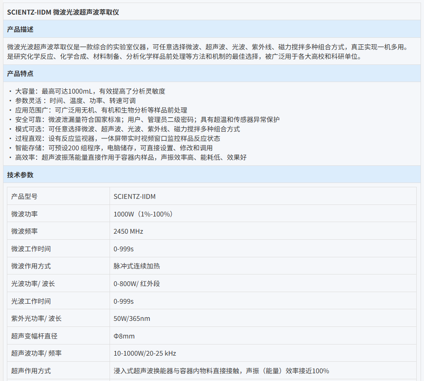Image resolution: width=424 pixels, height=381 pixels.
Task: Click the 50W/365nm ultraviolet value
Action: tap(132, 318)
